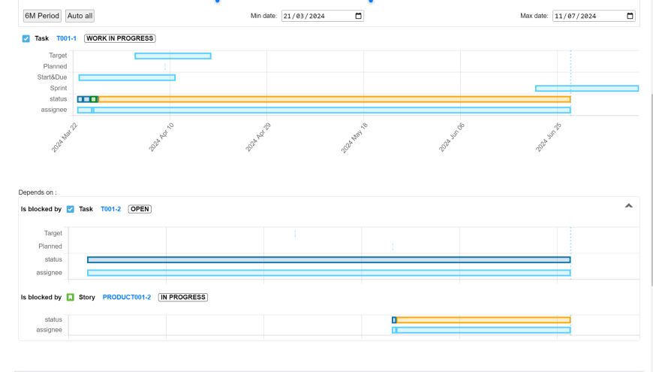Screen dimensions: 653x372
Task: Click the 2024 Jun 06 axis label
Action: tap(452, 138)
